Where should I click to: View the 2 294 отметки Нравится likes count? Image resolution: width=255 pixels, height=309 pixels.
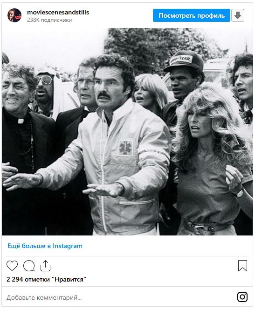coord(46,279)
